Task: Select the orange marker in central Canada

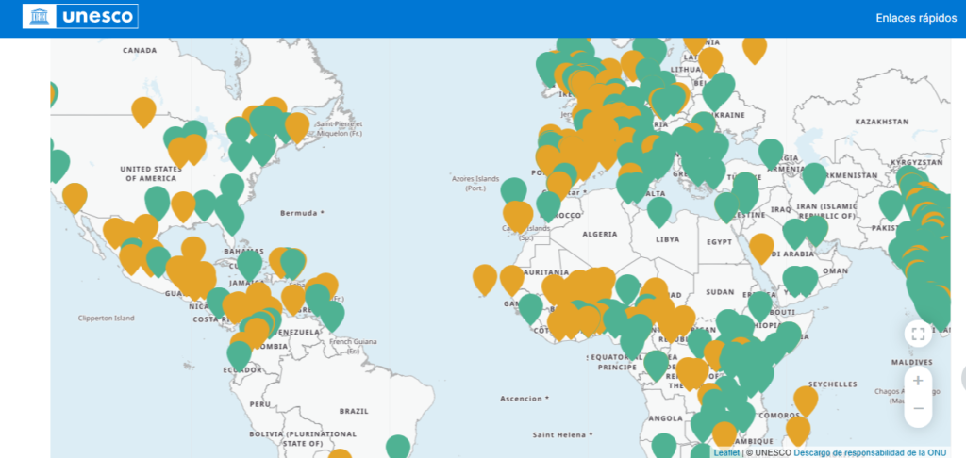Action: [143, 111]
